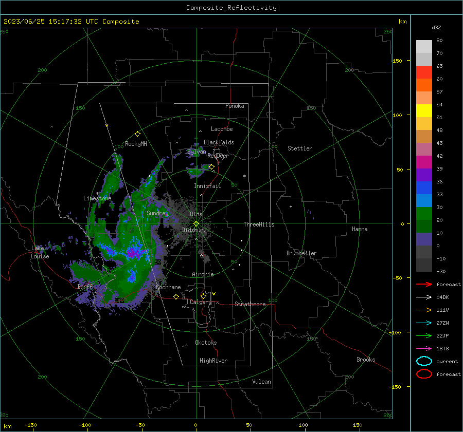Click the yellow diamond marker over Calgary
The width and height of the screenshot is (463, 432).
(x=203, y=296)
